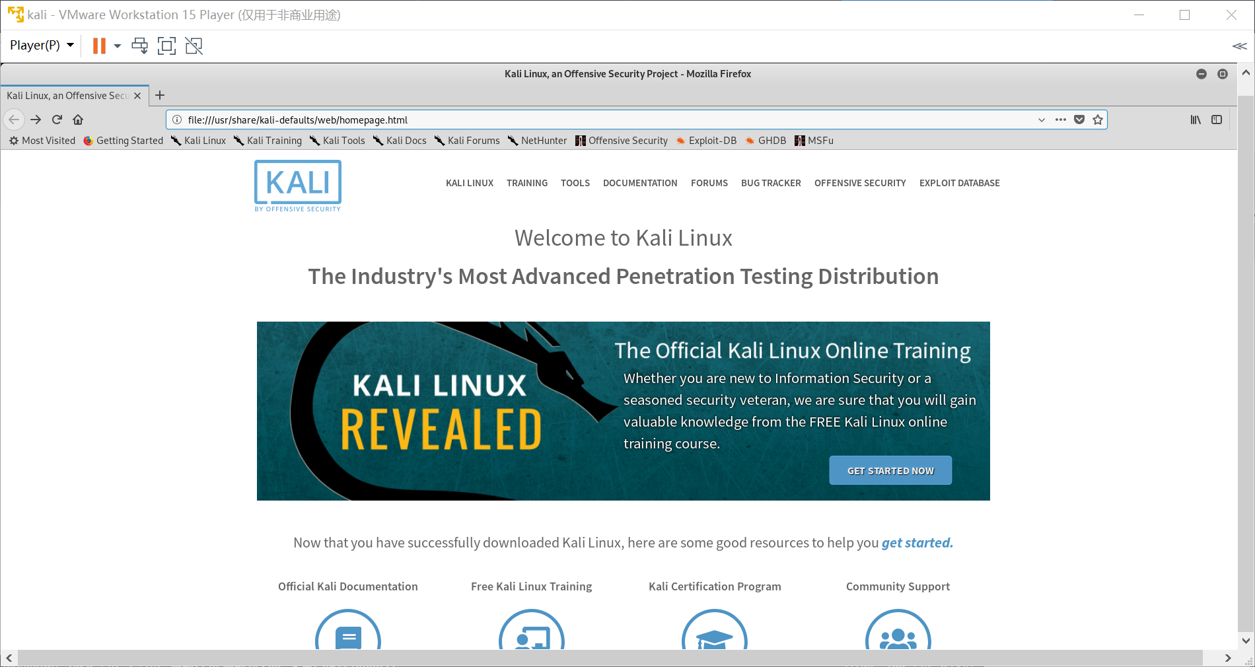Open the DOCUMENTATION nav menu item

pyautogui.click(x=640, y=183)
